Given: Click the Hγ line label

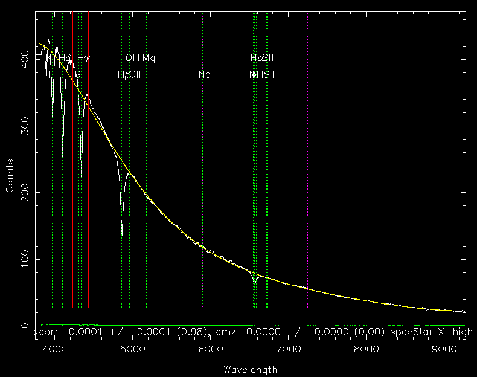Looking at the screenshot, I should (83, 58).
